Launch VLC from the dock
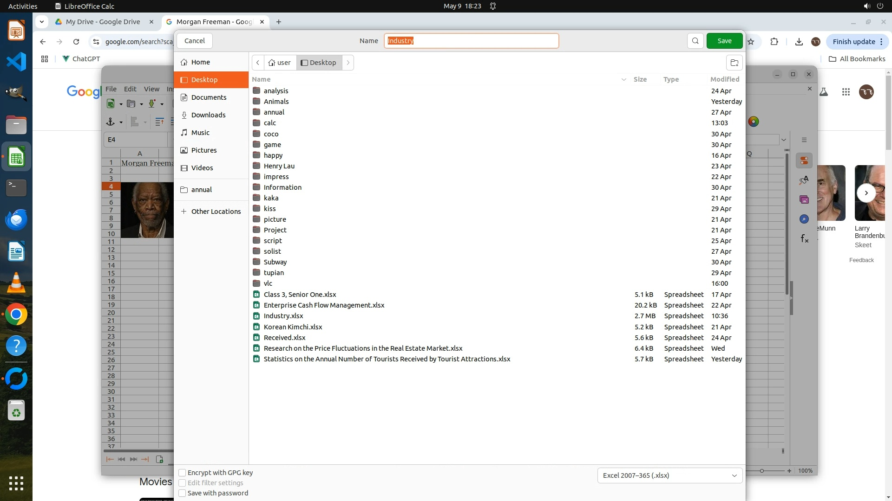The width and height of the screenshot is (892, 501). (16, 283)
